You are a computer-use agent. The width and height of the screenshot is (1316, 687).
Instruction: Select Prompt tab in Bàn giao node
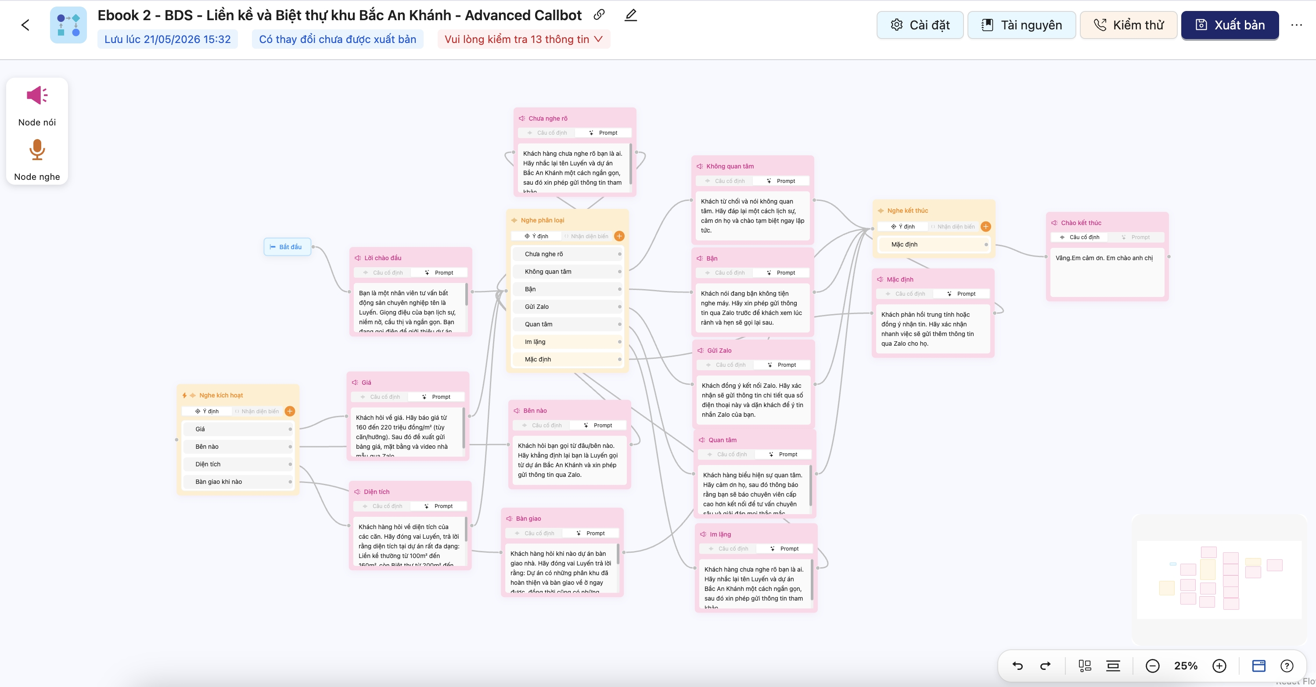(x=590, y=533)
